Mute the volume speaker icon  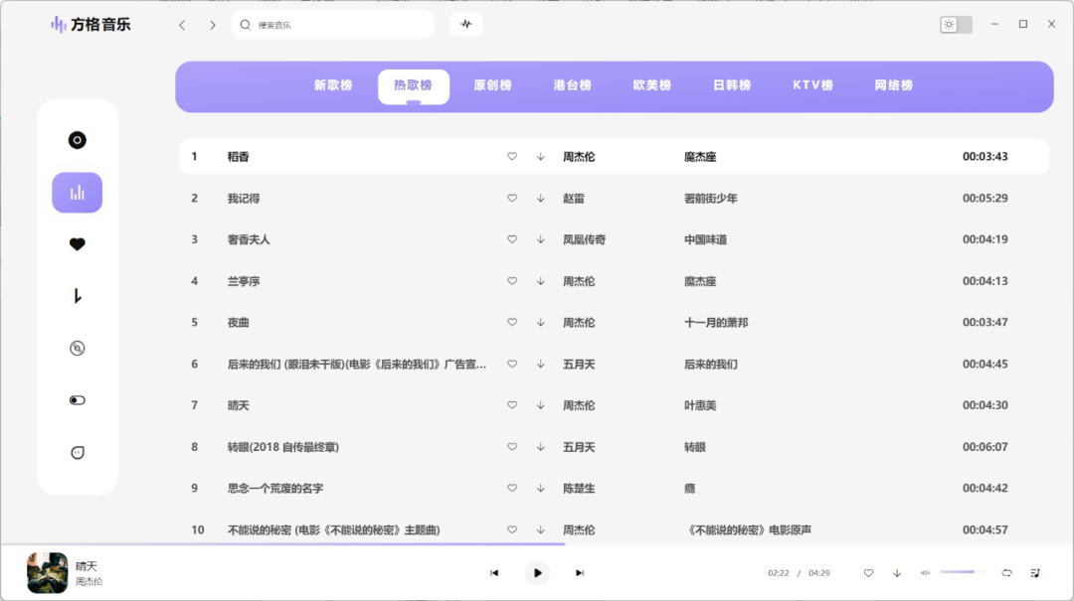pos(925,573)
